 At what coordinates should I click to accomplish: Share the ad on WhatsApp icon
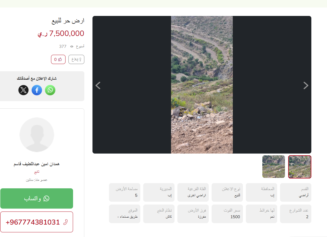coord(50,90)
